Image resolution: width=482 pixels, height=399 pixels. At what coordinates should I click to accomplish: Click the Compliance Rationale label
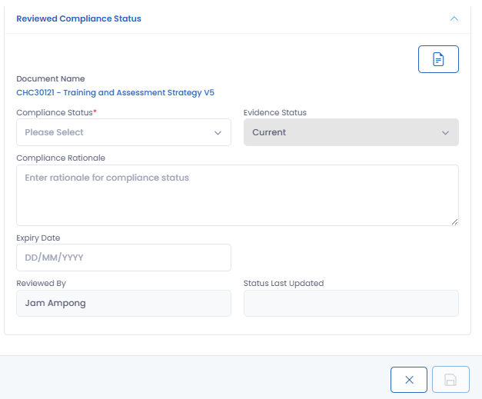tap(61, 158)
